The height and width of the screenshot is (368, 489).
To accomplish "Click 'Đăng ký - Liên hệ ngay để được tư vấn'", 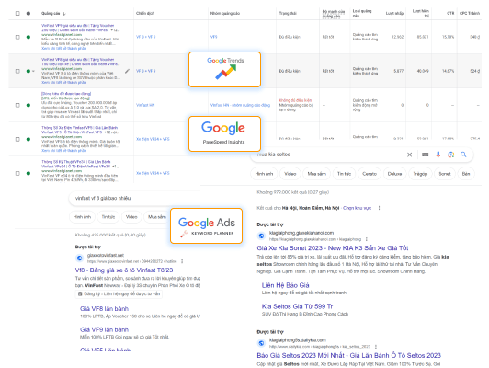I will [x=119, y=294].
